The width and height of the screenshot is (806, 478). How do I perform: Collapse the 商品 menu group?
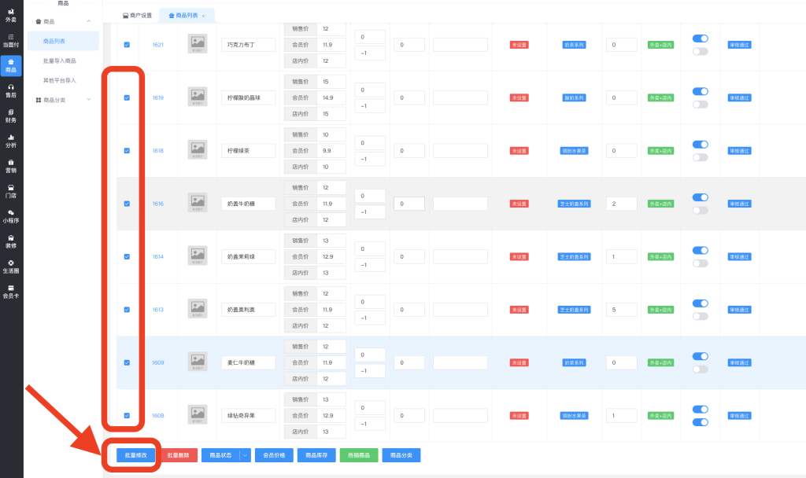coord(88,21)
